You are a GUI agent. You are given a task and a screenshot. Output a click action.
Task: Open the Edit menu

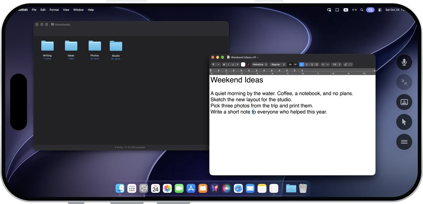tap(43, 10)
